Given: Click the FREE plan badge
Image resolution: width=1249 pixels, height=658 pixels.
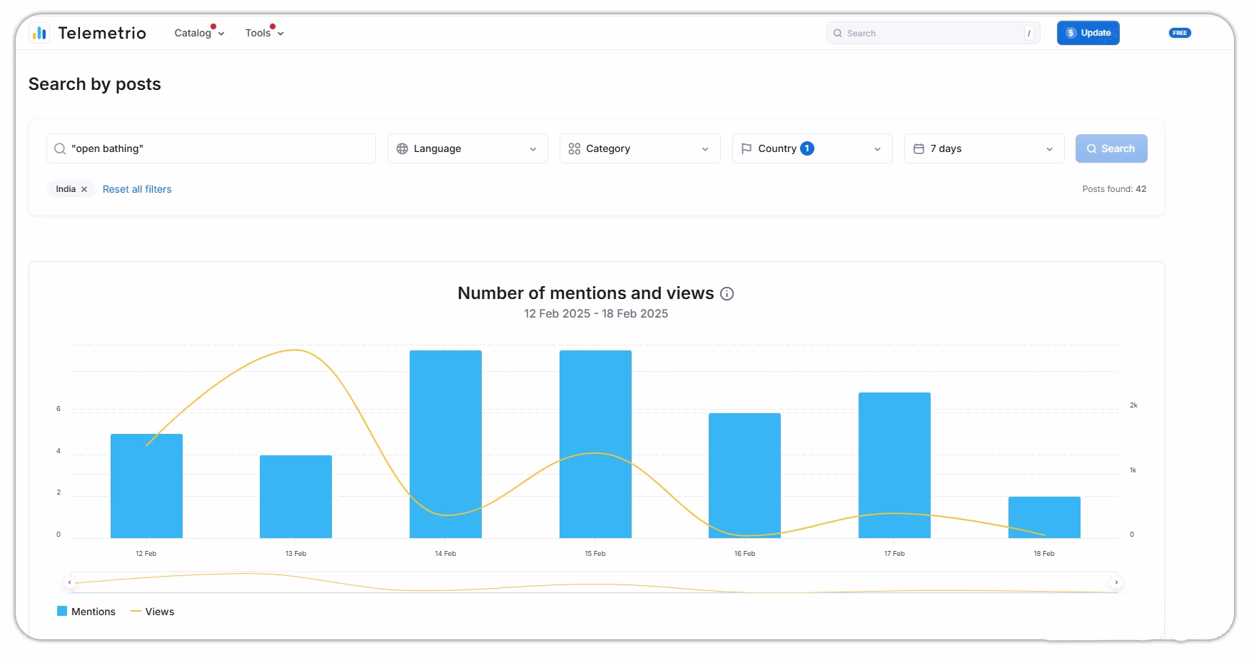Looking at the screenshot, I should pos(1179,33).
